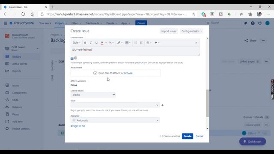Click the Jira Search field

(223, 23)
